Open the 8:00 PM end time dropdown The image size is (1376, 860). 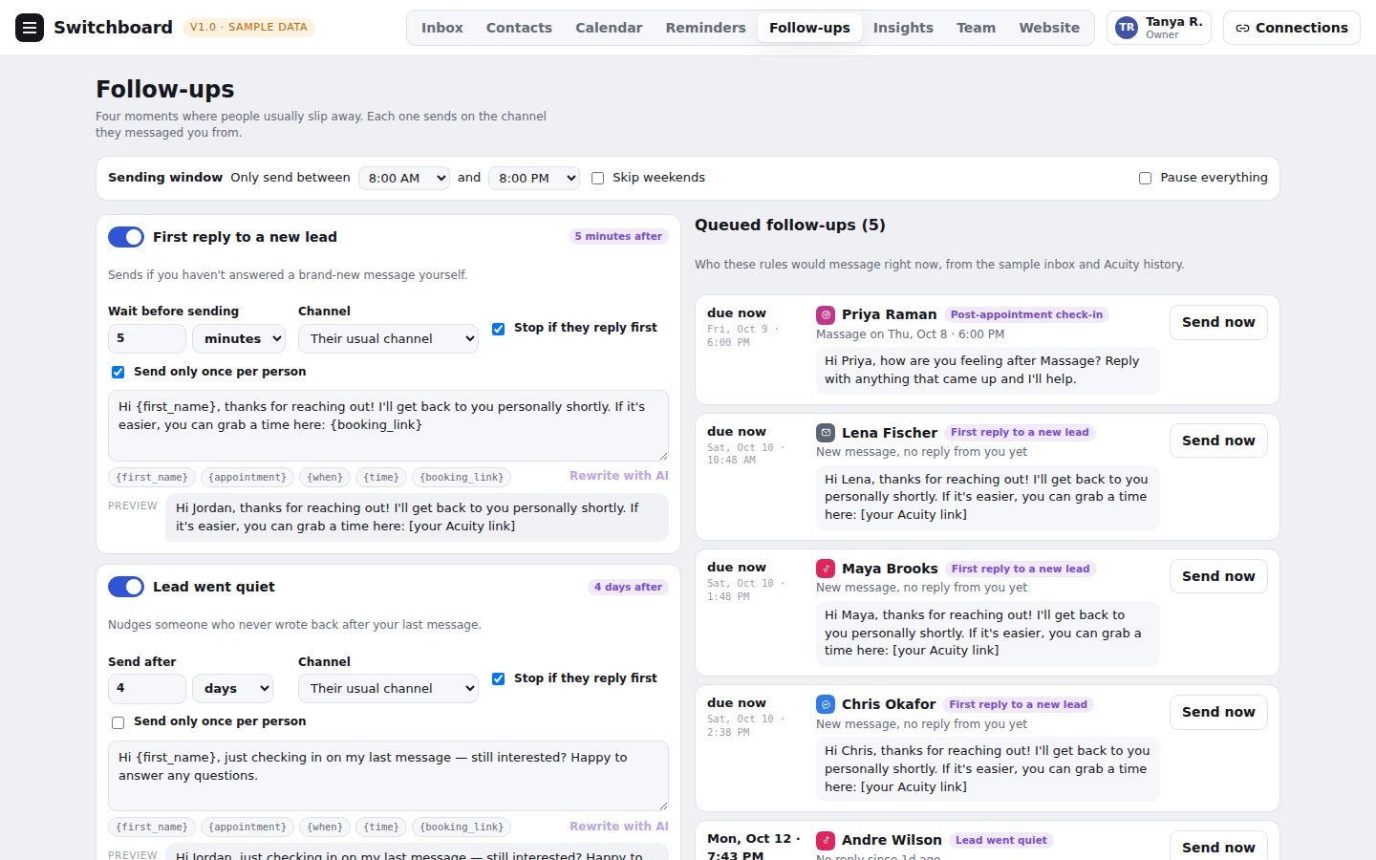click(534, 178)
